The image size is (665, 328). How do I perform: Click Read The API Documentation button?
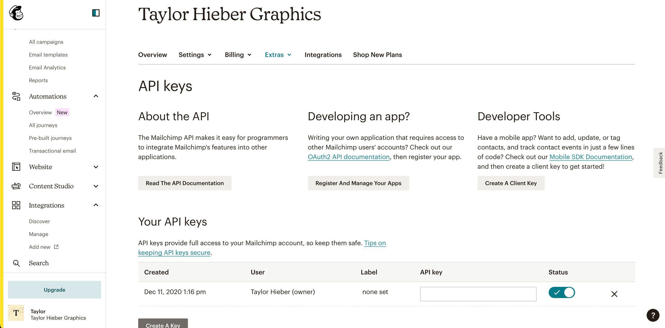pyautogui.click(x=185, y=183)
